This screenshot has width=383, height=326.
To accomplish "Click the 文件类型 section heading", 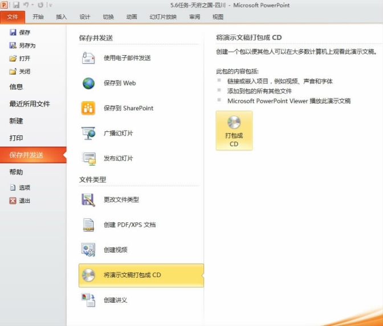I will (x=92, y=179).
